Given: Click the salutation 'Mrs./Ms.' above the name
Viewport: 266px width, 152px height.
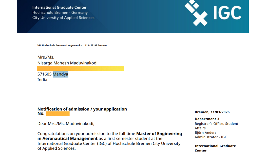Looking at the screenshot, I should point(46,57).
